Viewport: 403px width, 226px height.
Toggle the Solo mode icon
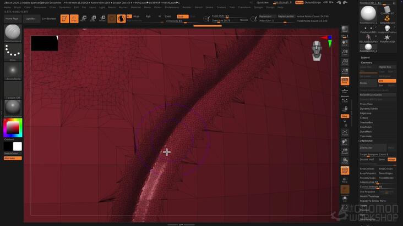345,199
